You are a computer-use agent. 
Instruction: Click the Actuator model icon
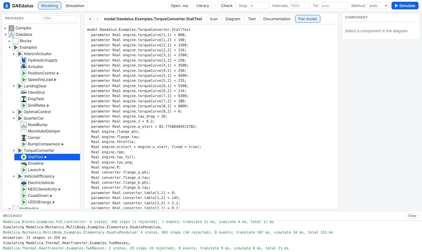tap(24, 67)
